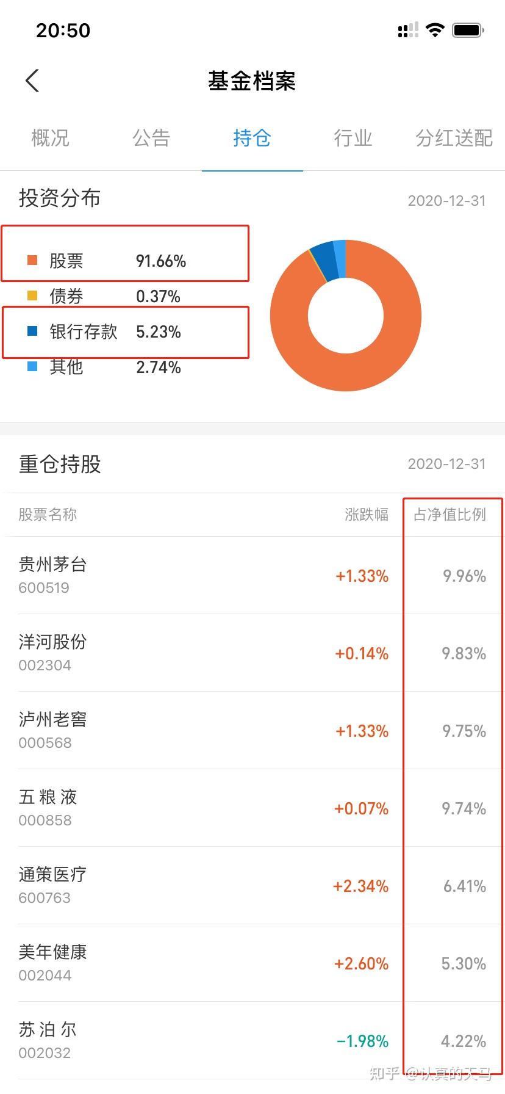Tap the 涨跌幅 column header
Screen dimensions: 505x1094
pos(366,515)
